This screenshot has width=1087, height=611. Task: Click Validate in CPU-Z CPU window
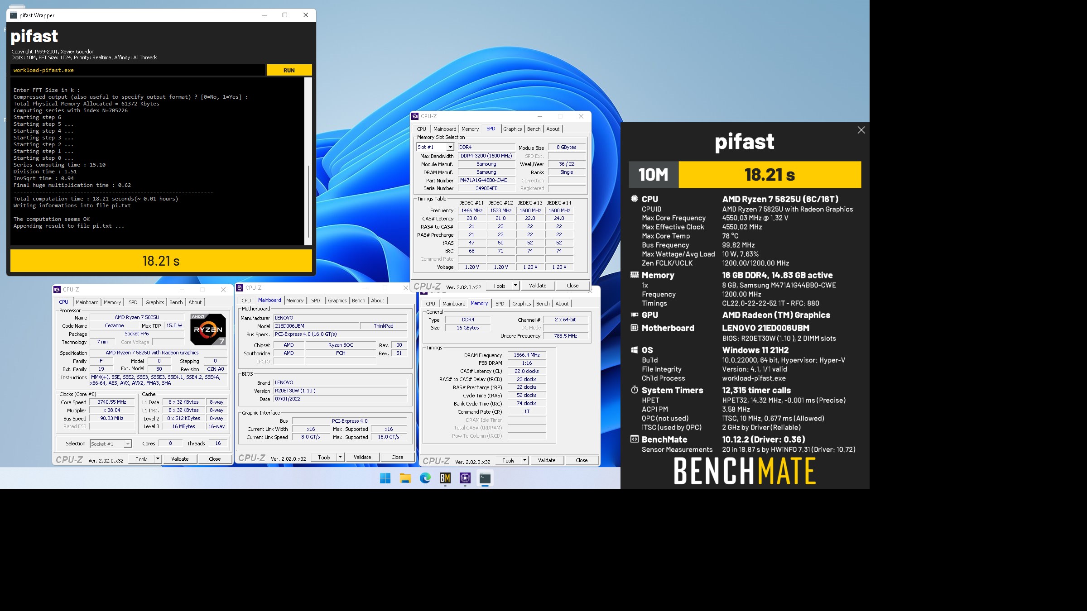point(180,459)
